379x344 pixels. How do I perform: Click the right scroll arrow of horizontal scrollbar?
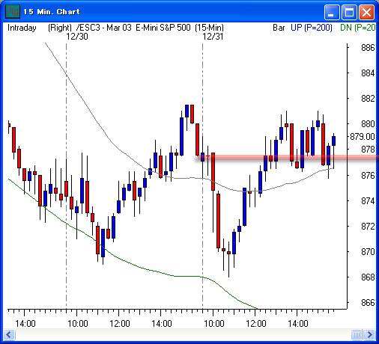tap(369, 334)
